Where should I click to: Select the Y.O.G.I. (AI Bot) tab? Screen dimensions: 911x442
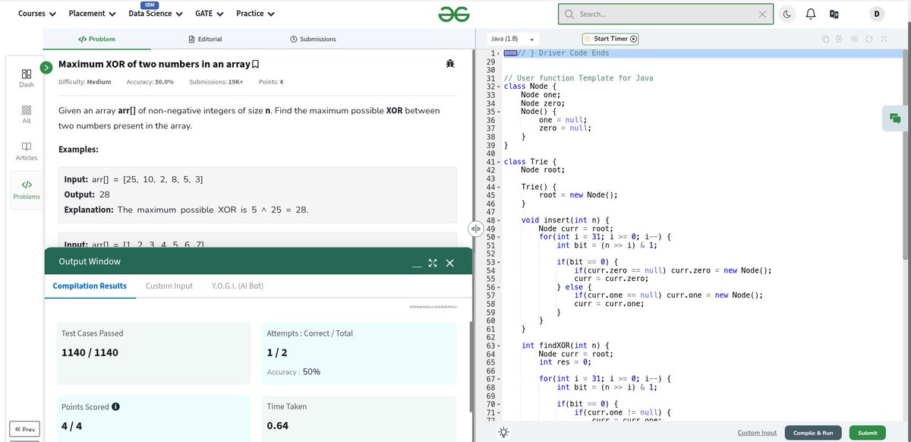coord(238,286)
